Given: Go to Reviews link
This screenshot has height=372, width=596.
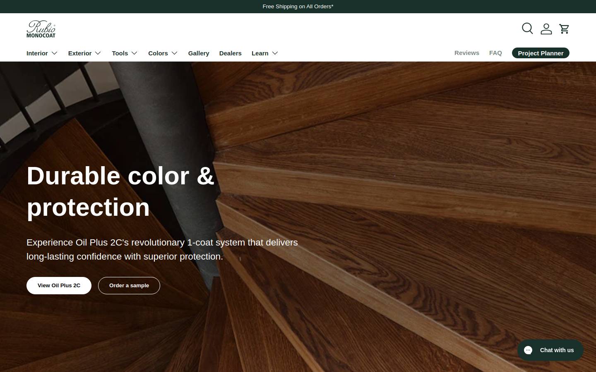Looking at the screenshot, I should coord(467,53).
